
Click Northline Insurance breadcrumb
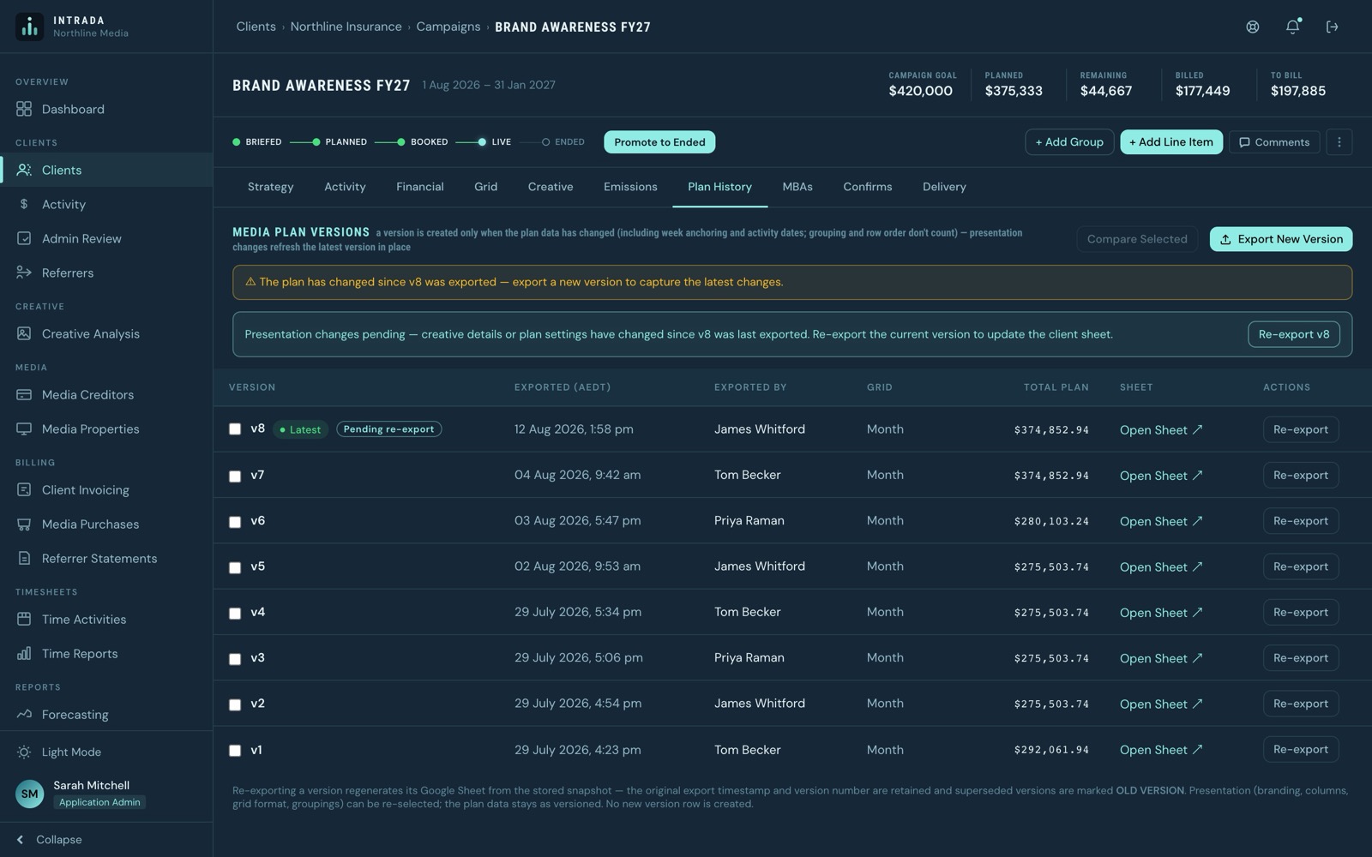pos(346,27)
